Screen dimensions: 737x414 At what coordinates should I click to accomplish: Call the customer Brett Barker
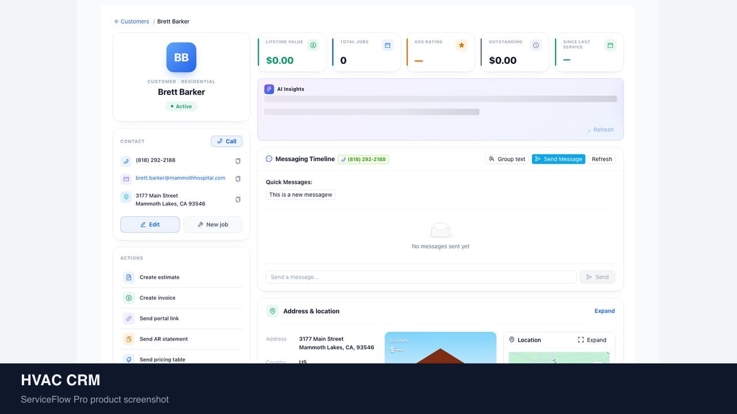click(227, 141)
